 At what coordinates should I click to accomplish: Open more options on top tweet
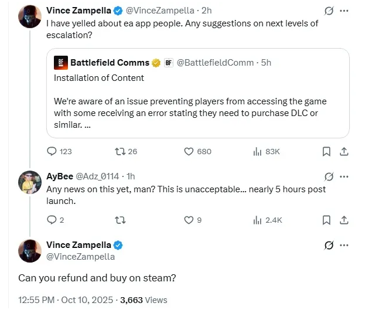click(x=344, y=11)
